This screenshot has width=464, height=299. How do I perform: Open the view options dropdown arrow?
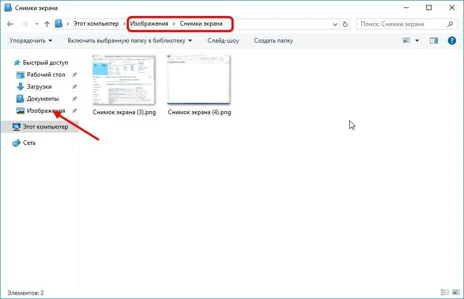coord(417,41)
